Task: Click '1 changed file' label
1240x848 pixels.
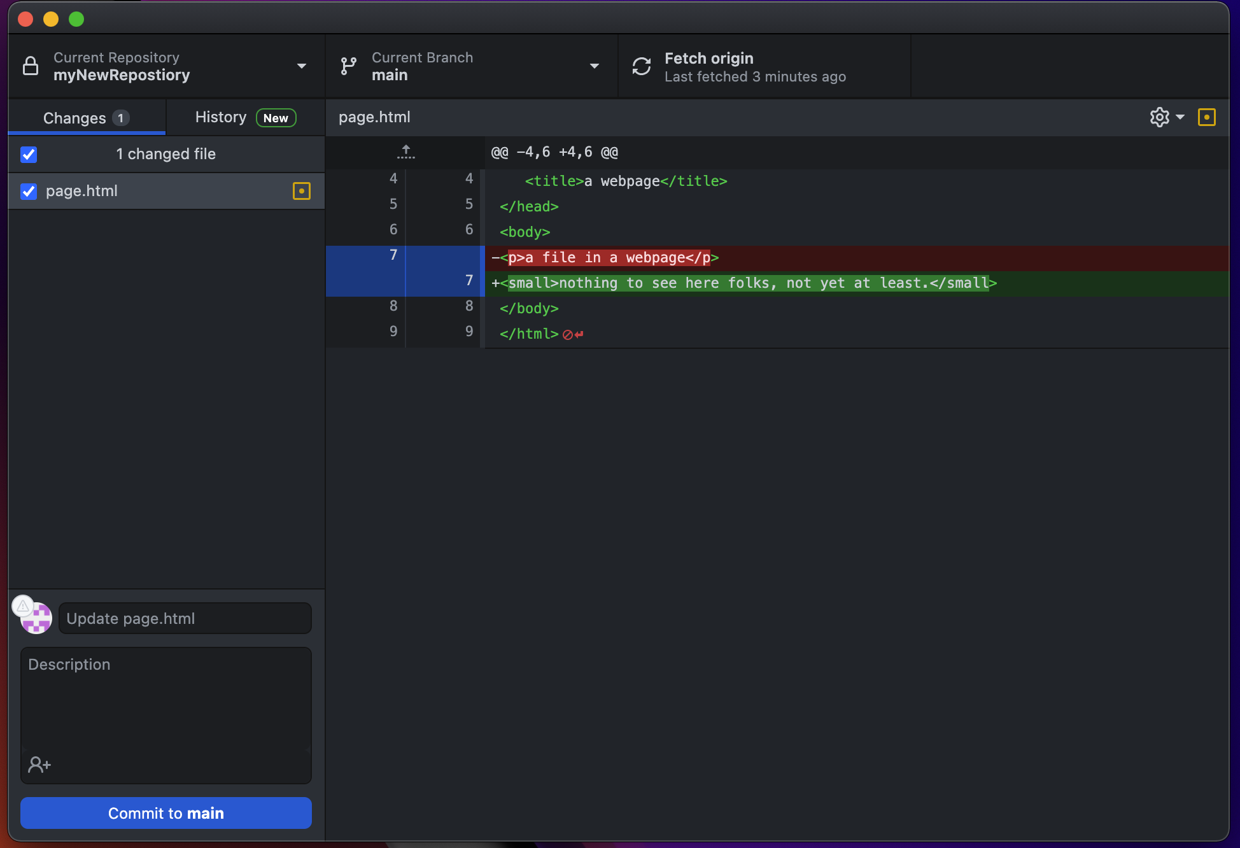Action: point(166,154)
